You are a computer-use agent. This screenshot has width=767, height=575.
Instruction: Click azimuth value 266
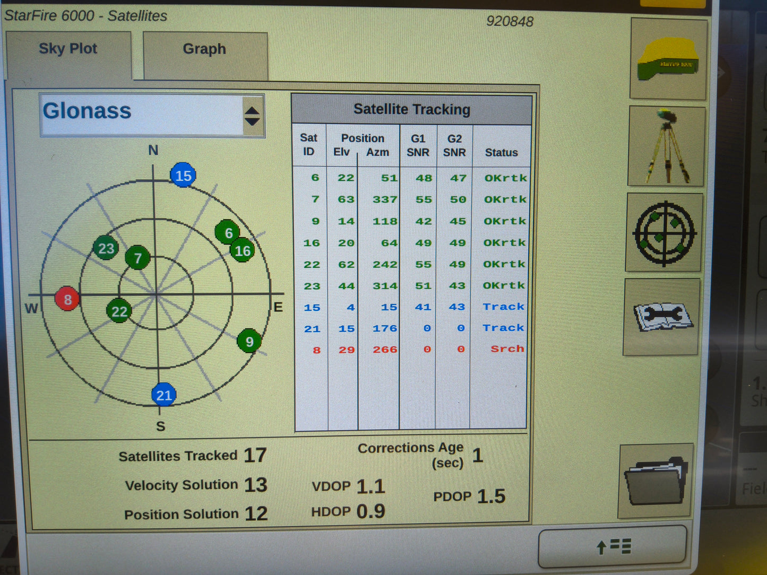[x=385, y=350]
